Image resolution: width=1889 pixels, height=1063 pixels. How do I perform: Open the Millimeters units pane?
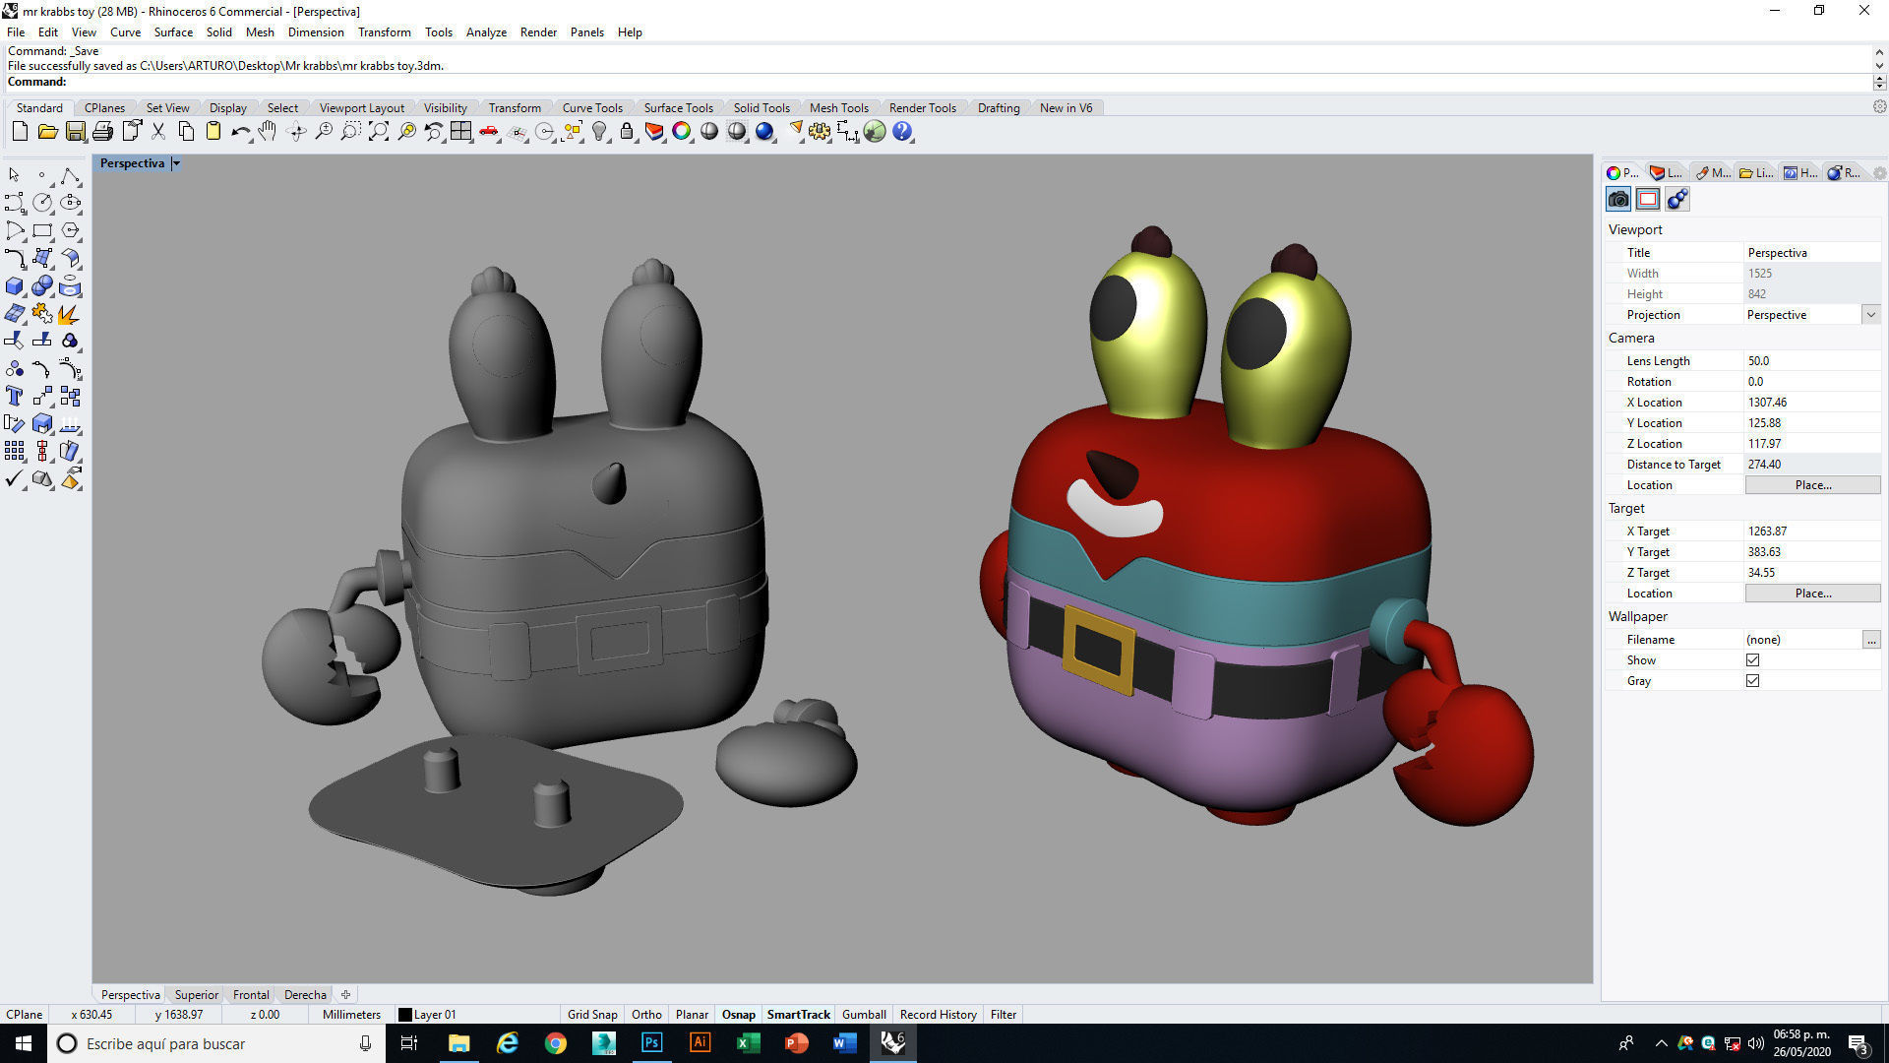pyautogui.click(x=351, y=1015)
